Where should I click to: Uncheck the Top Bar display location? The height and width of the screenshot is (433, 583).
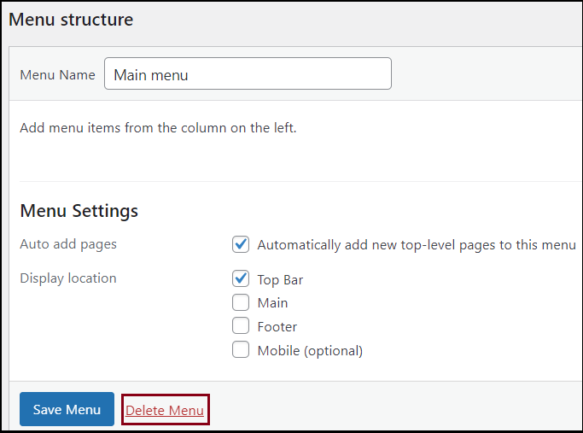tap(241, 278)
